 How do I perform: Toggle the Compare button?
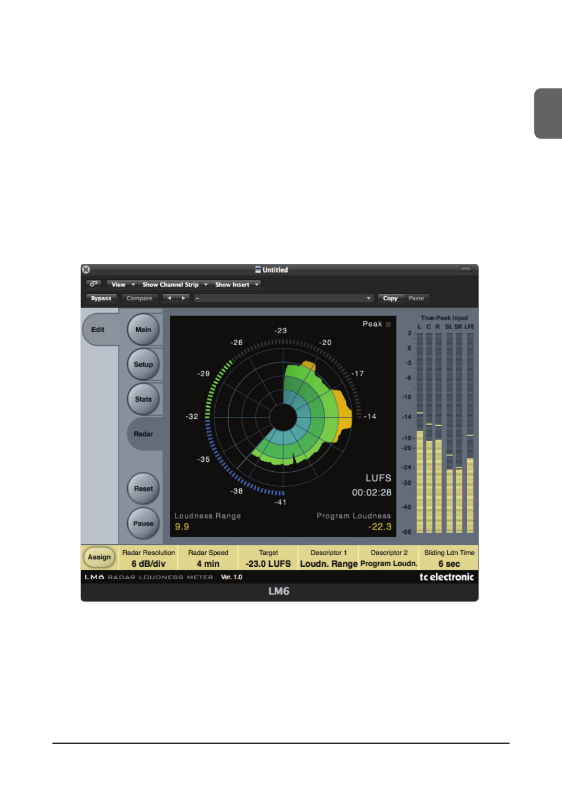140,298
